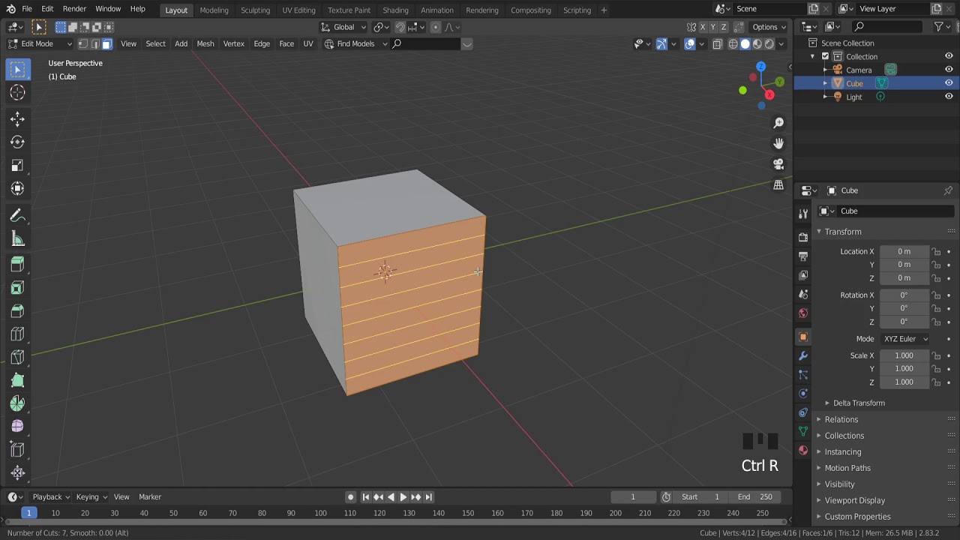Image resolution: width=960 pixels, height=540 pixels.
Task: Select the Rotate tool
Action: pyautogui.click(x=17, y=142)
